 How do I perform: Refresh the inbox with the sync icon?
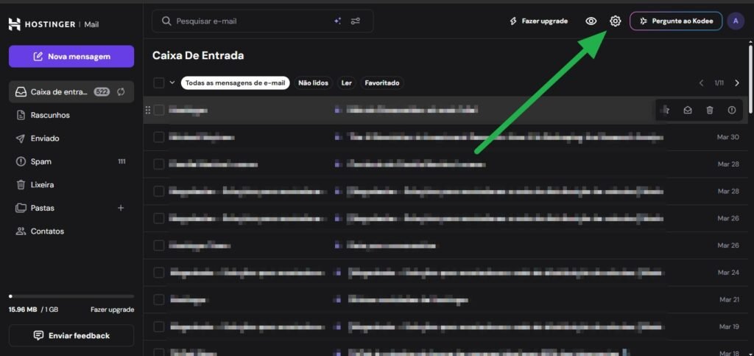(x=121, y=92)
